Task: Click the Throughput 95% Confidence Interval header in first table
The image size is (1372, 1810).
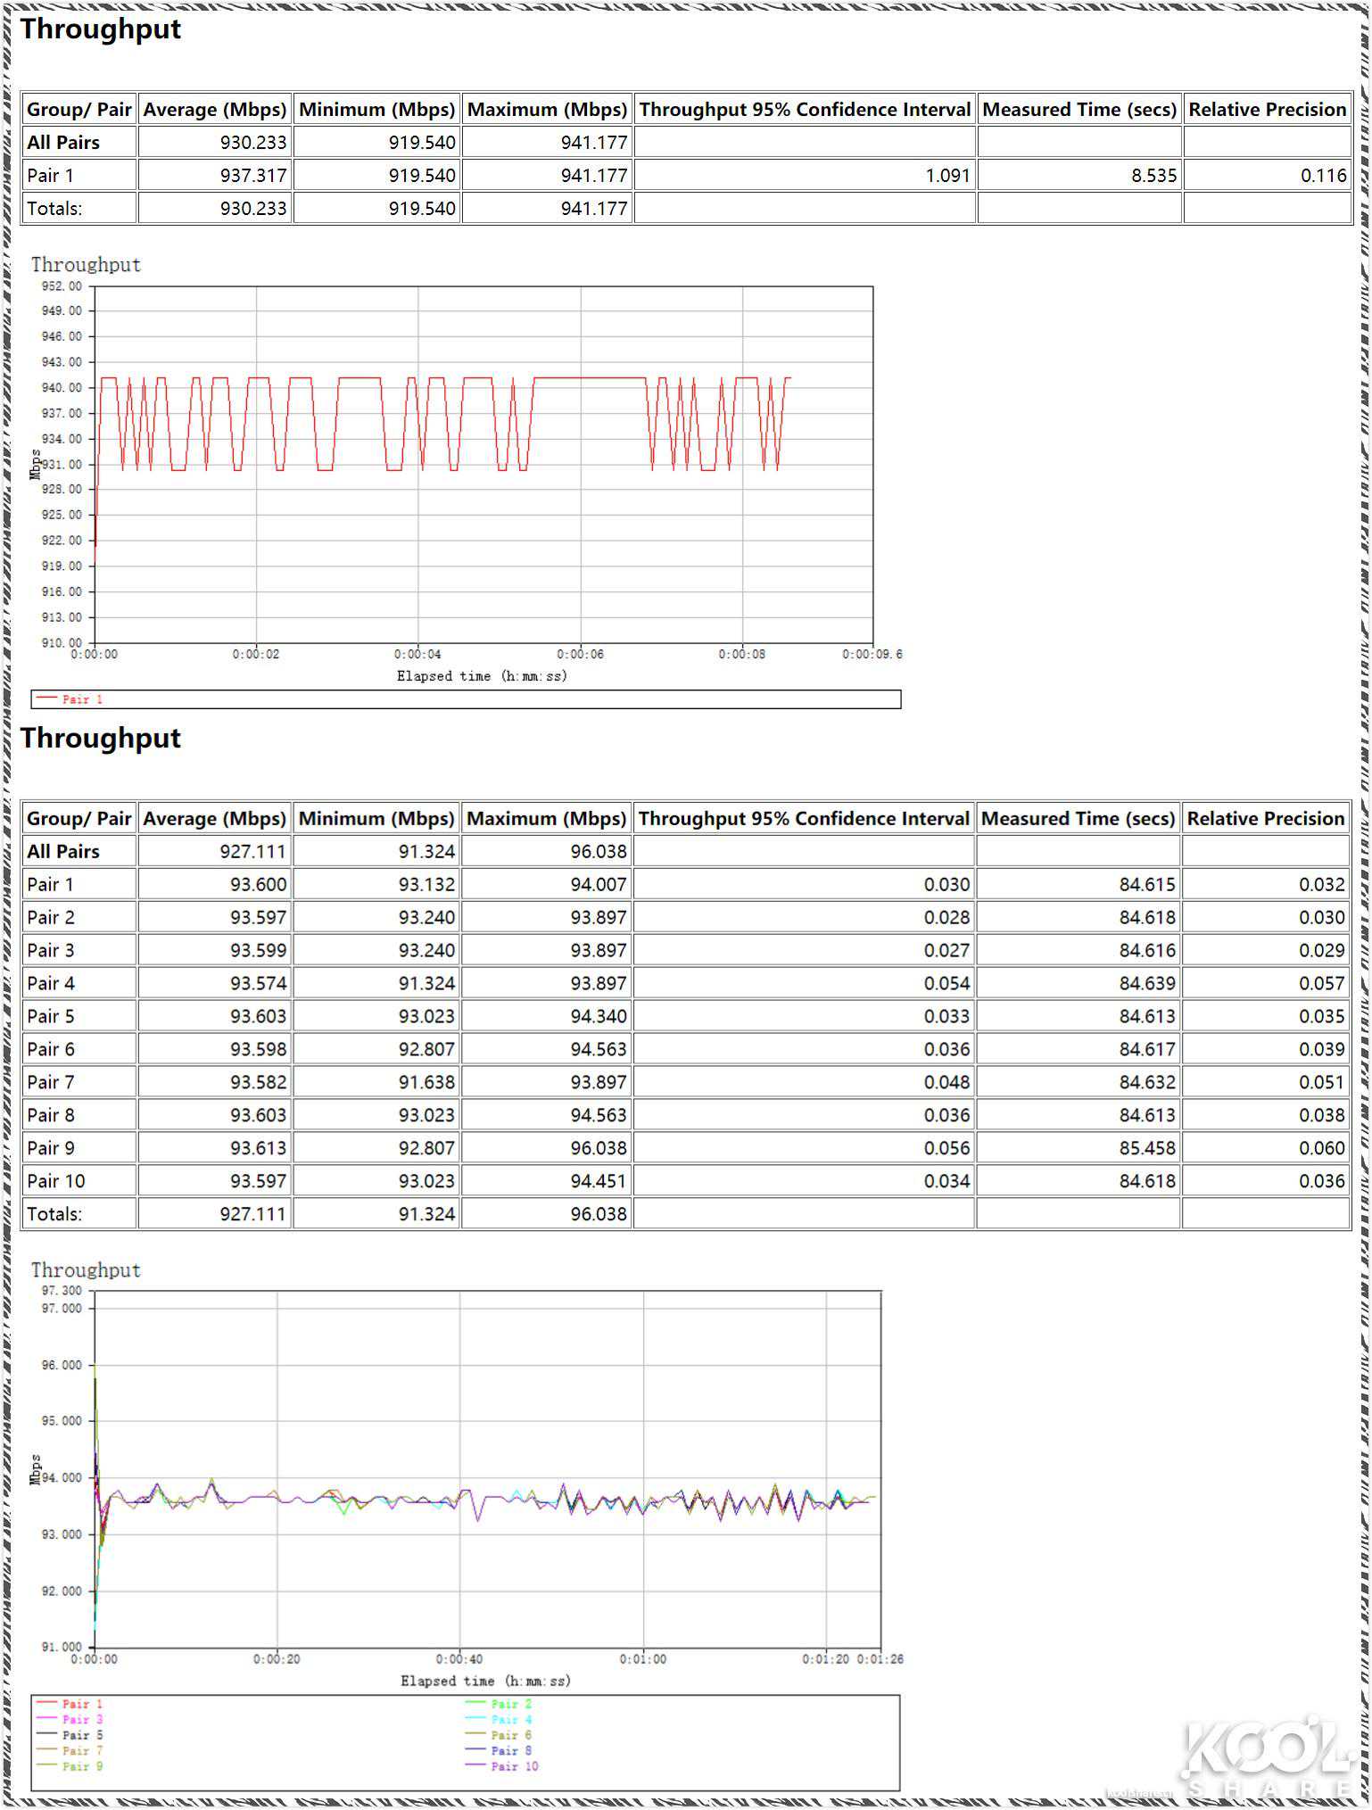Action: click(805, 110)
